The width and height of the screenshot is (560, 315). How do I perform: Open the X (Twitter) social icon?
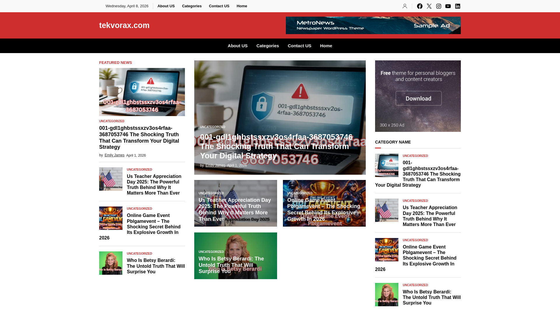tap(429, 6)
